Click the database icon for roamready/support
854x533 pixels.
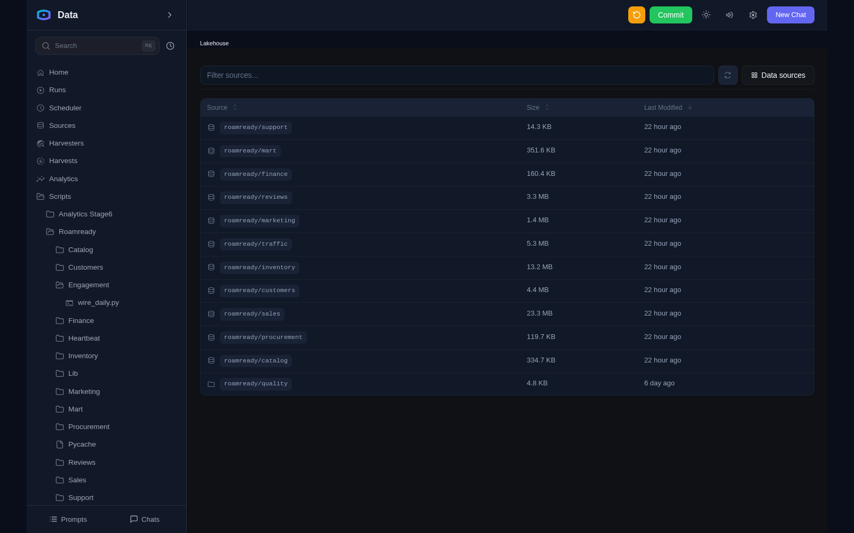[211, 127]
